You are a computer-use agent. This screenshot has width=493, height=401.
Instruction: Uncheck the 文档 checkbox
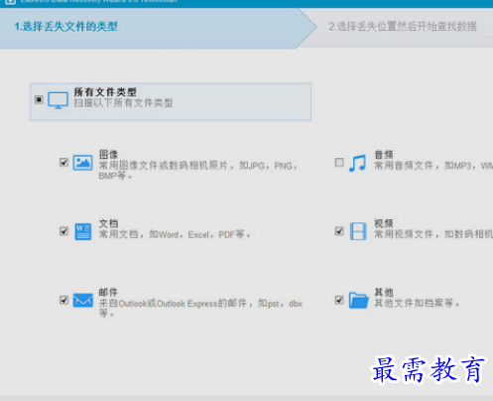click(x=63, y=231)
